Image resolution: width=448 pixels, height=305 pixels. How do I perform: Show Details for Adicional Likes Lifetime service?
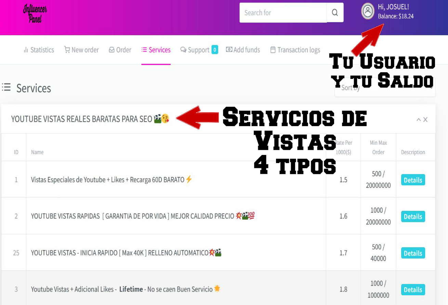[413, 290]
